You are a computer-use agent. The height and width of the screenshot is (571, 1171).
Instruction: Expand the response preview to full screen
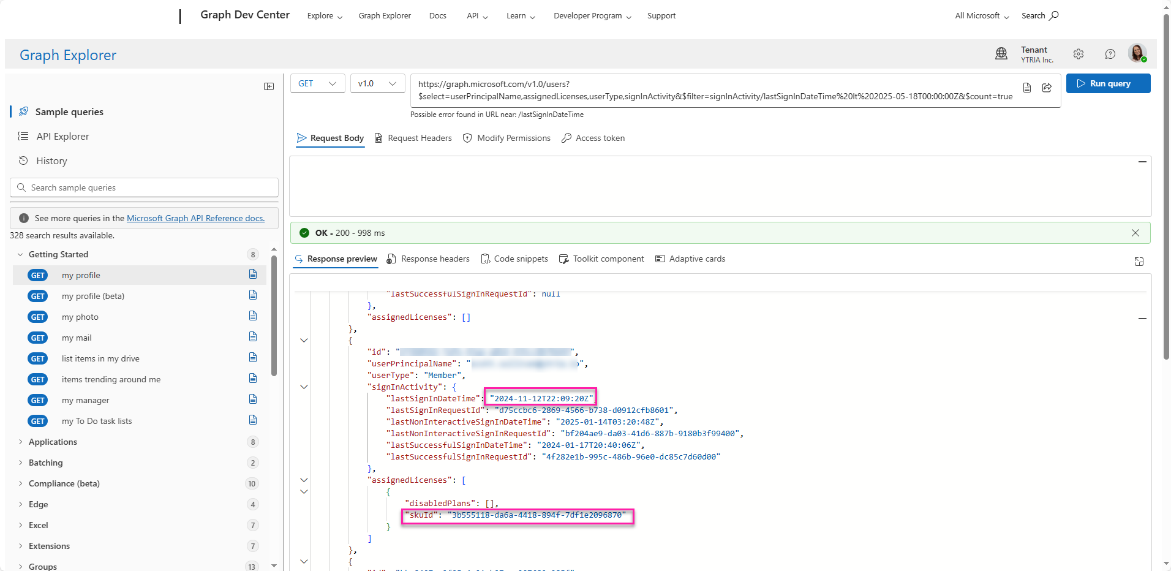coord(1139,262)
